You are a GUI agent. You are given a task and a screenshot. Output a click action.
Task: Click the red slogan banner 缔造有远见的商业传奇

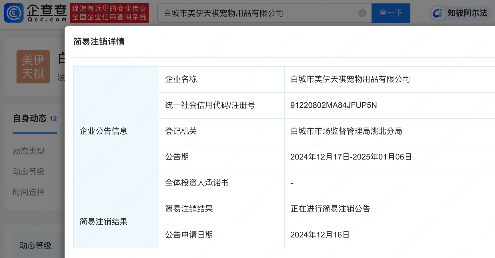(109, 13)
